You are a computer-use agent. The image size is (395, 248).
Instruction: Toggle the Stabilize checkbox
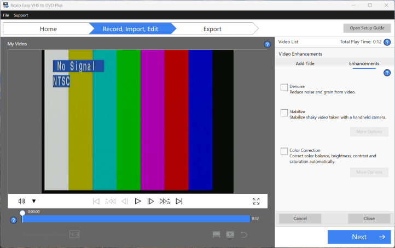tap(284, 113)
